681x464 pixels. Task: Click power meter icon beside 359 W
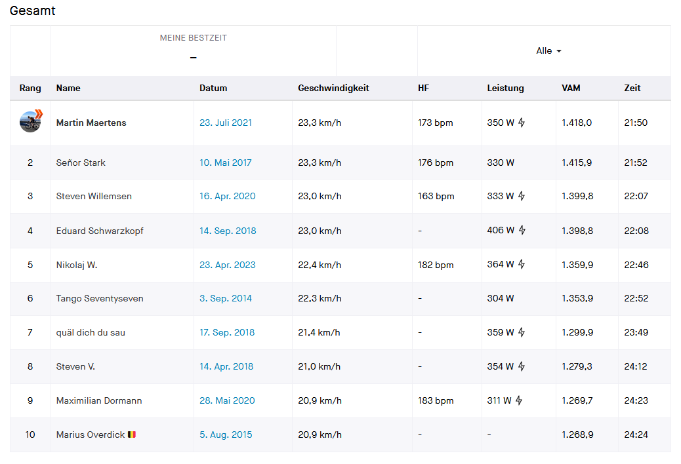pos(522,332)
